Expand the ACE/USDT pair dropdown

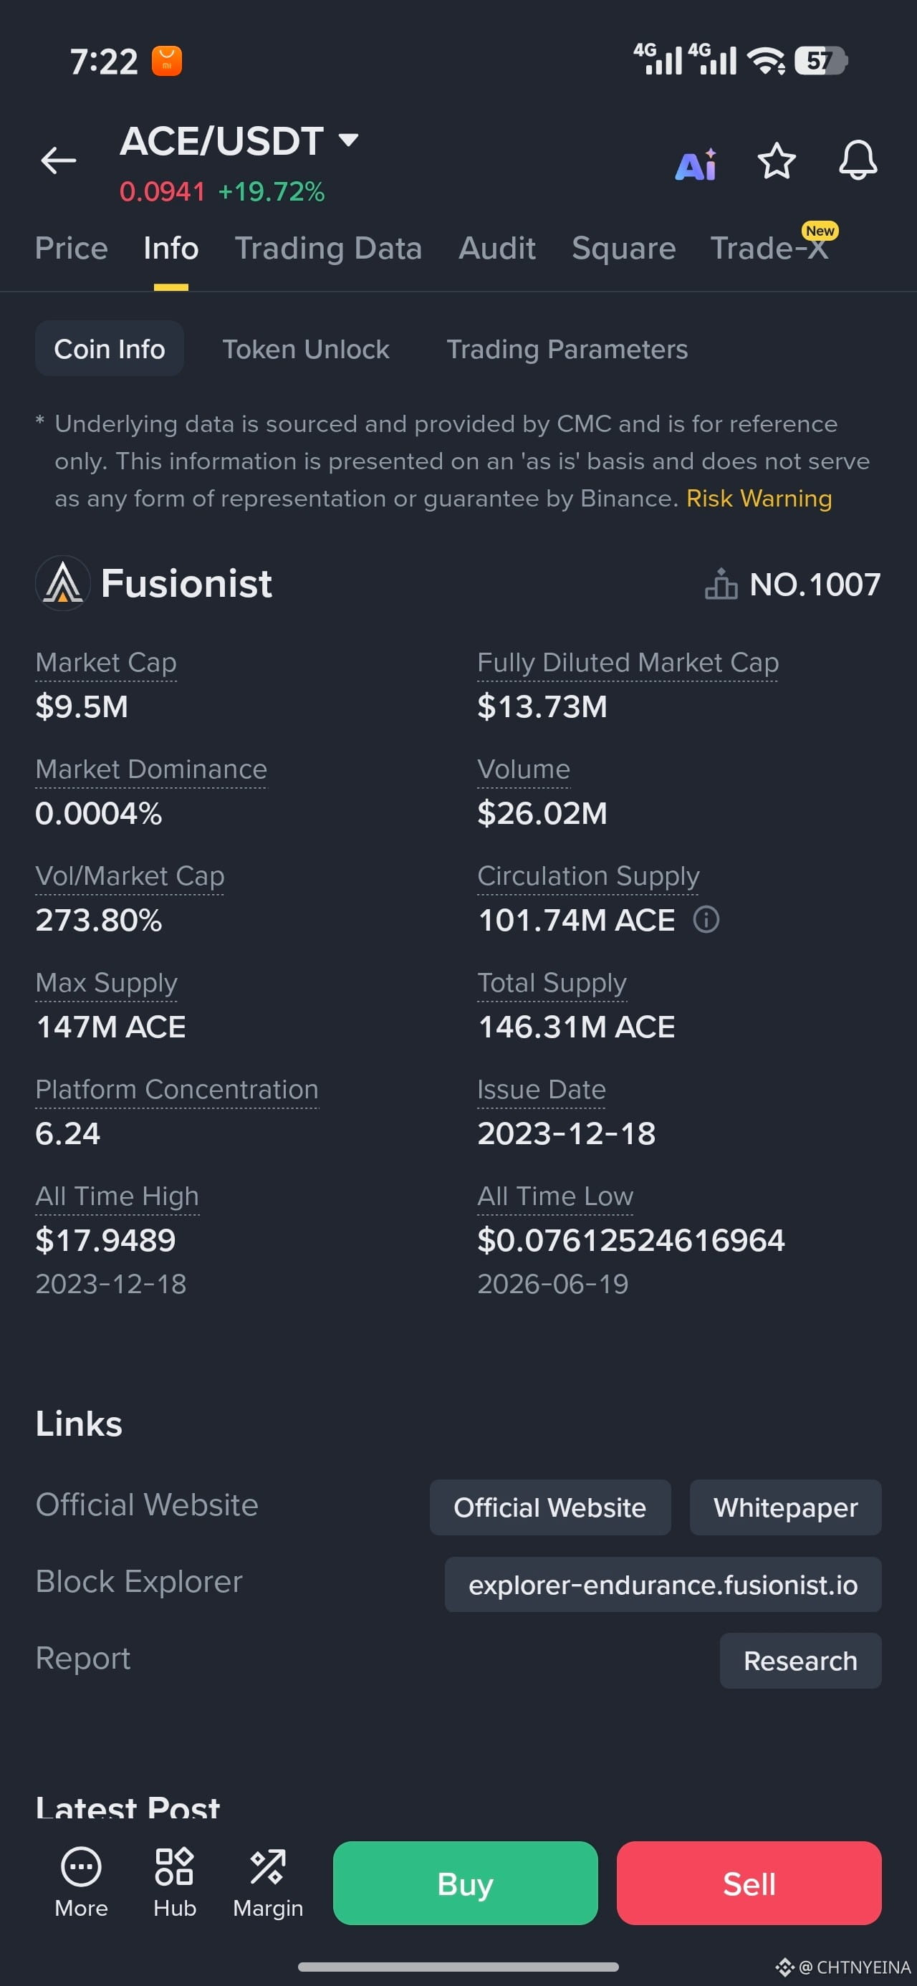(x=349, y=140)
